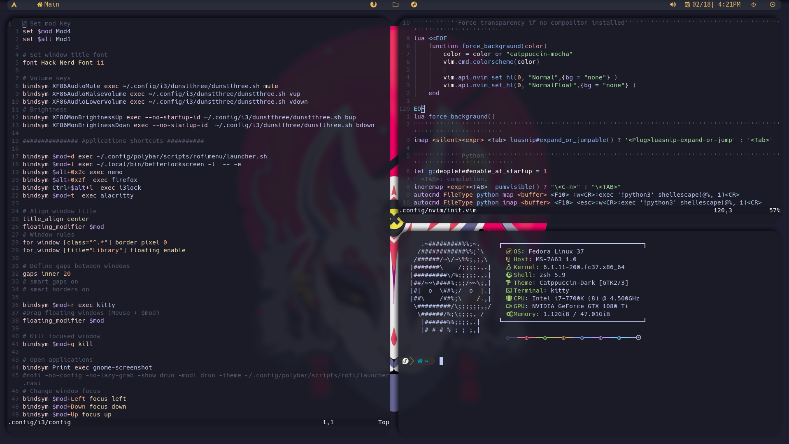Click the imap luasnip Tab mapping line
The width and height of the screenshot is (789, 444).
point(593,140)
